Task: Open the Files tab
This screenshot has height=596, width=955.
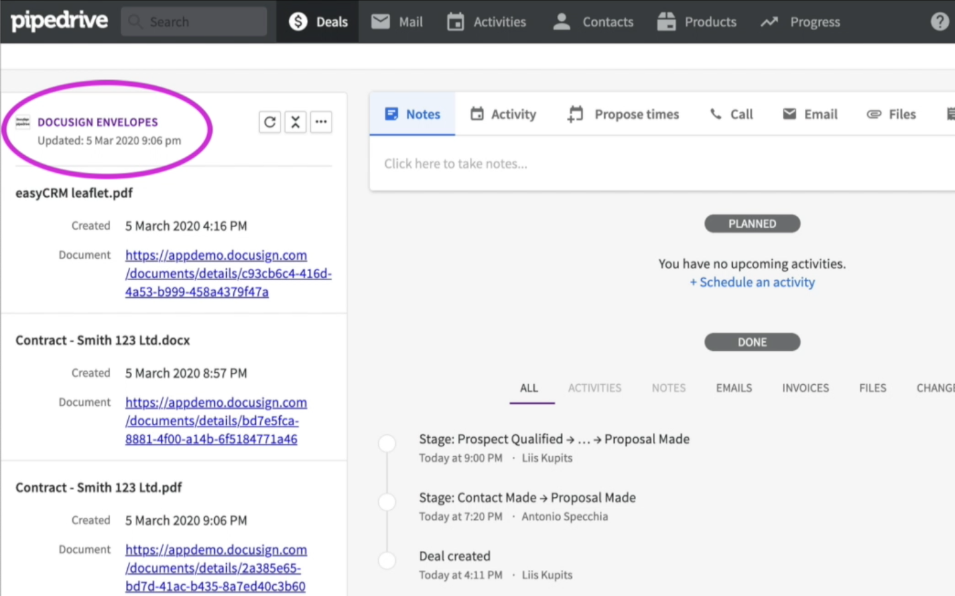Action: pos(891,114)
